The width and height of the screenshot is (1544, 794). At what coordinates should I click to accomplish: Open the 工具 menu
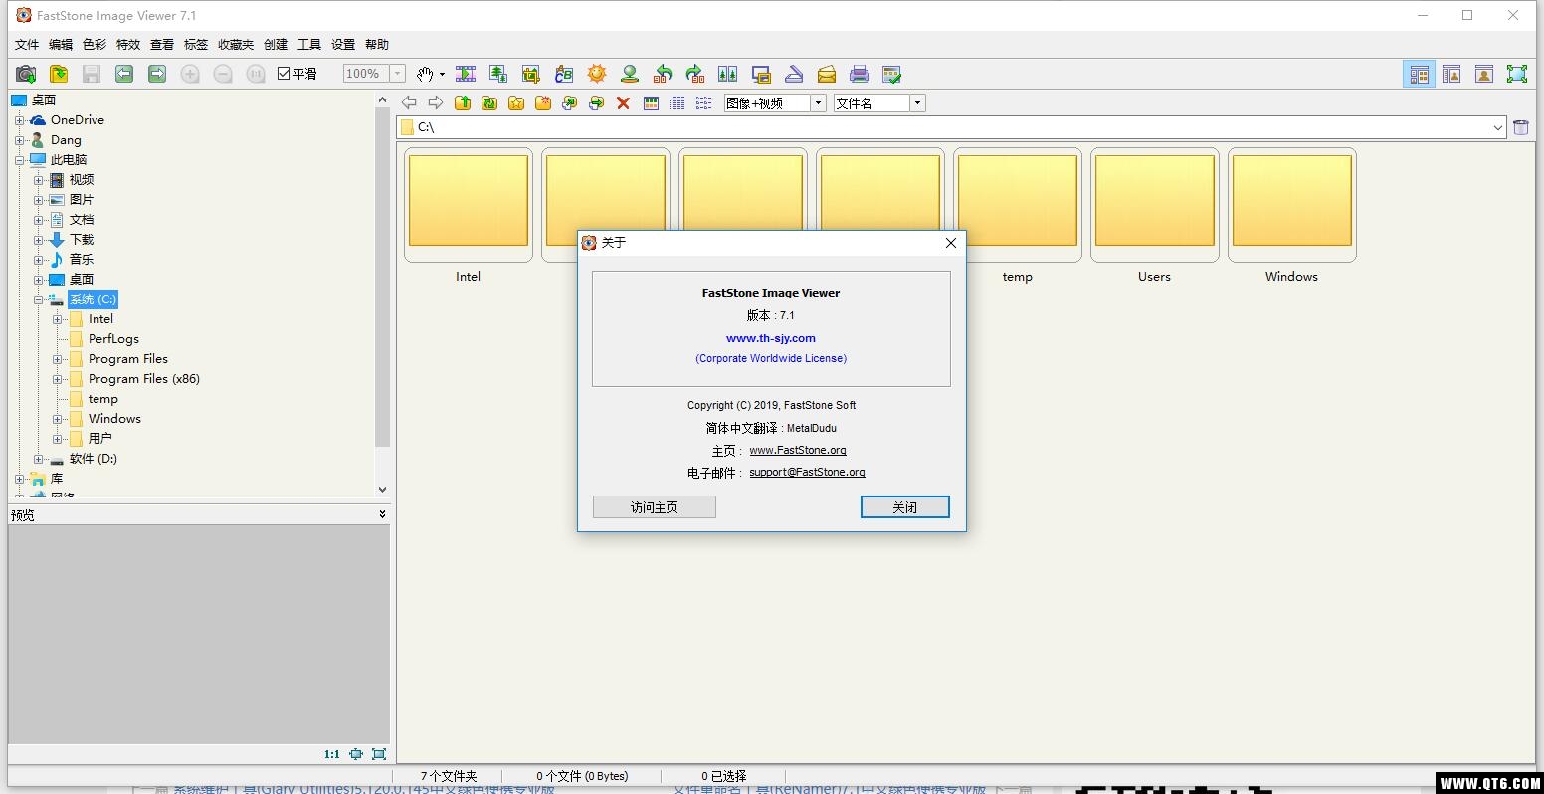[309, 44]
